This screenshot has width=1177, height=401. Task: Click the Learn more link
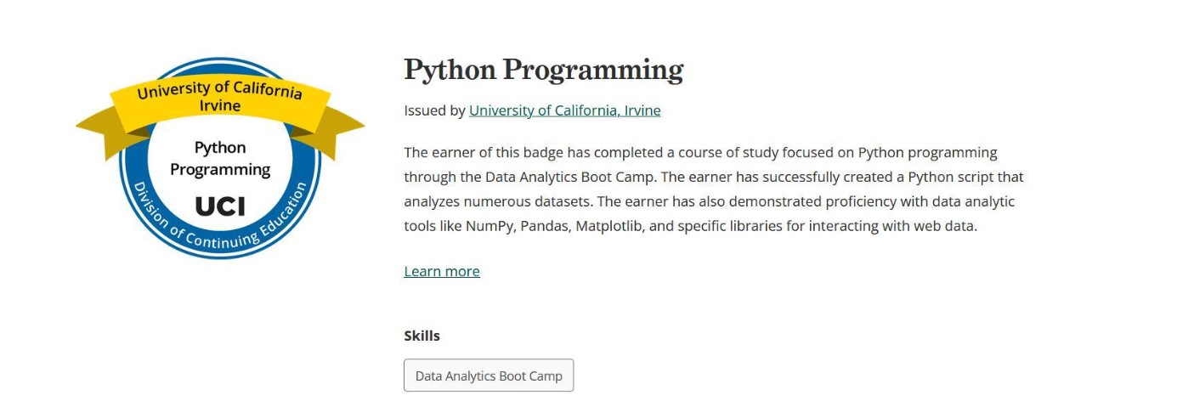tap(441, 271)
